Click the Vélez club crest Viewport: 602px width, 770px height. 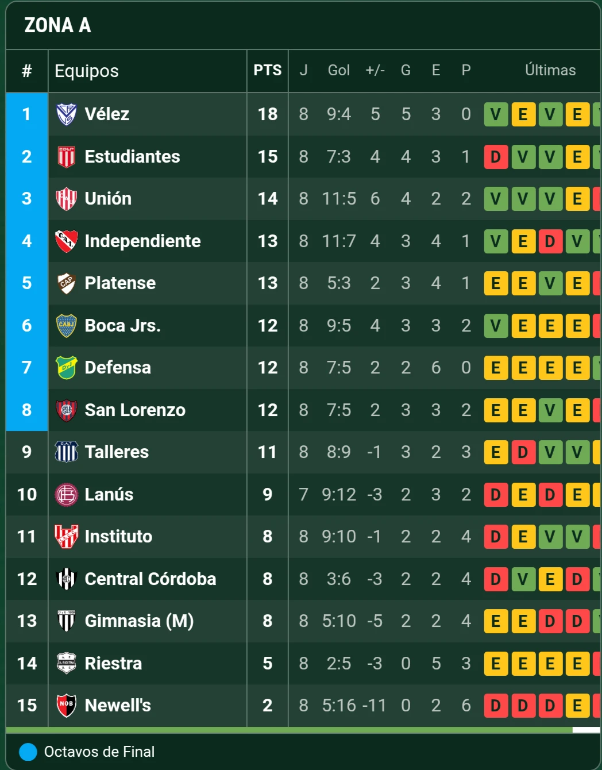[x=66, y=114]
